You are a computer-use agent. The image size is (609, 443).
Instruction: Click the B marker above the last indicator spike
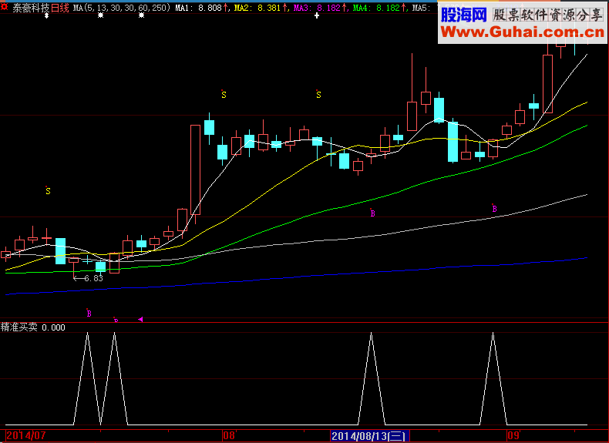coord(494,209)
